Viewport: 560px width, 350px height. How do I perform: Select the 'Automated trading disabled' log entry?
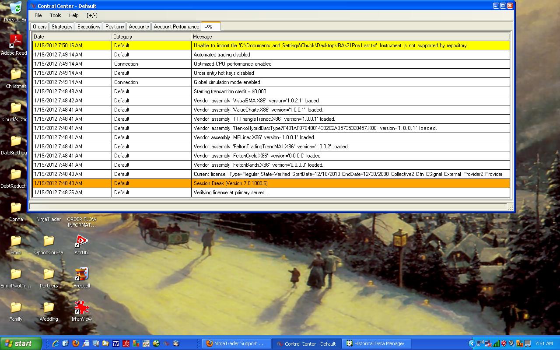271,55
